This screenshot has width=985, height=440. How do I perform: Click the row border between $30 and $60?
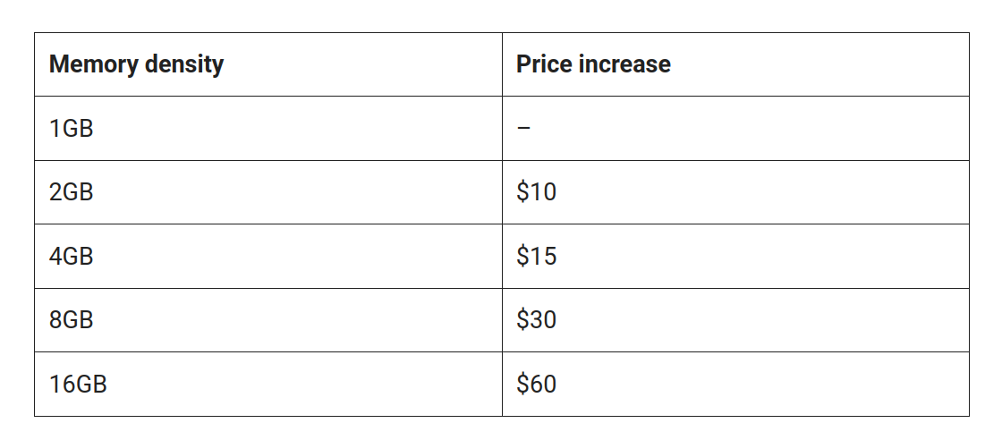point(734,352)
